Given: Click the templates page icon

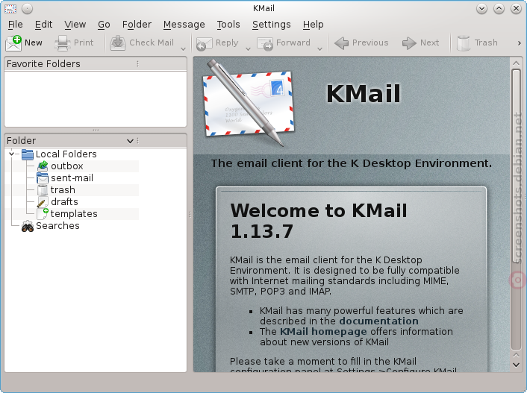Looking at the screenshot, I should pos(43,213).
